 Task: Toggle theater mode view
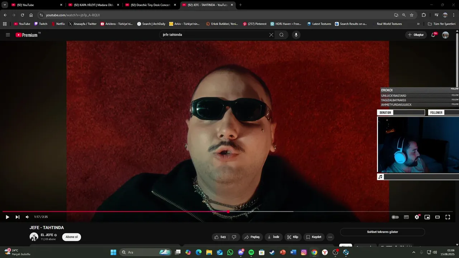click(437, 217)
